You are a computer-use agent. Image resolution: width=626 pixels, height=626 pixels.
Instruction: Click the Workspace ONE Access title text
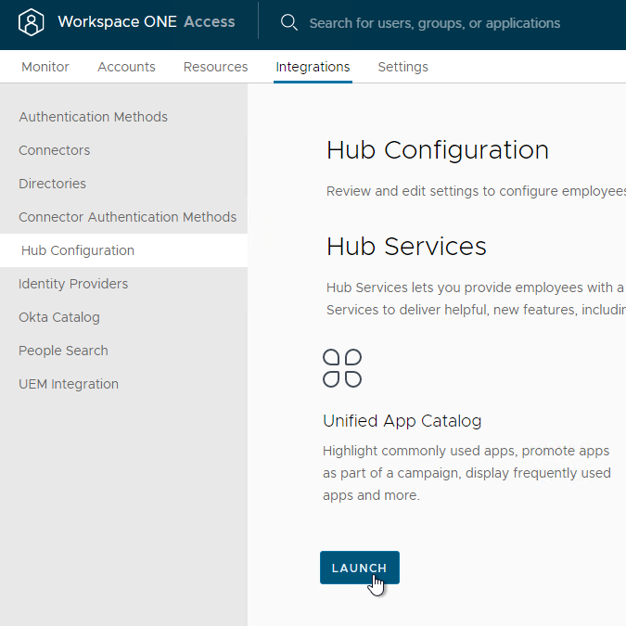(x=147, y=22)
